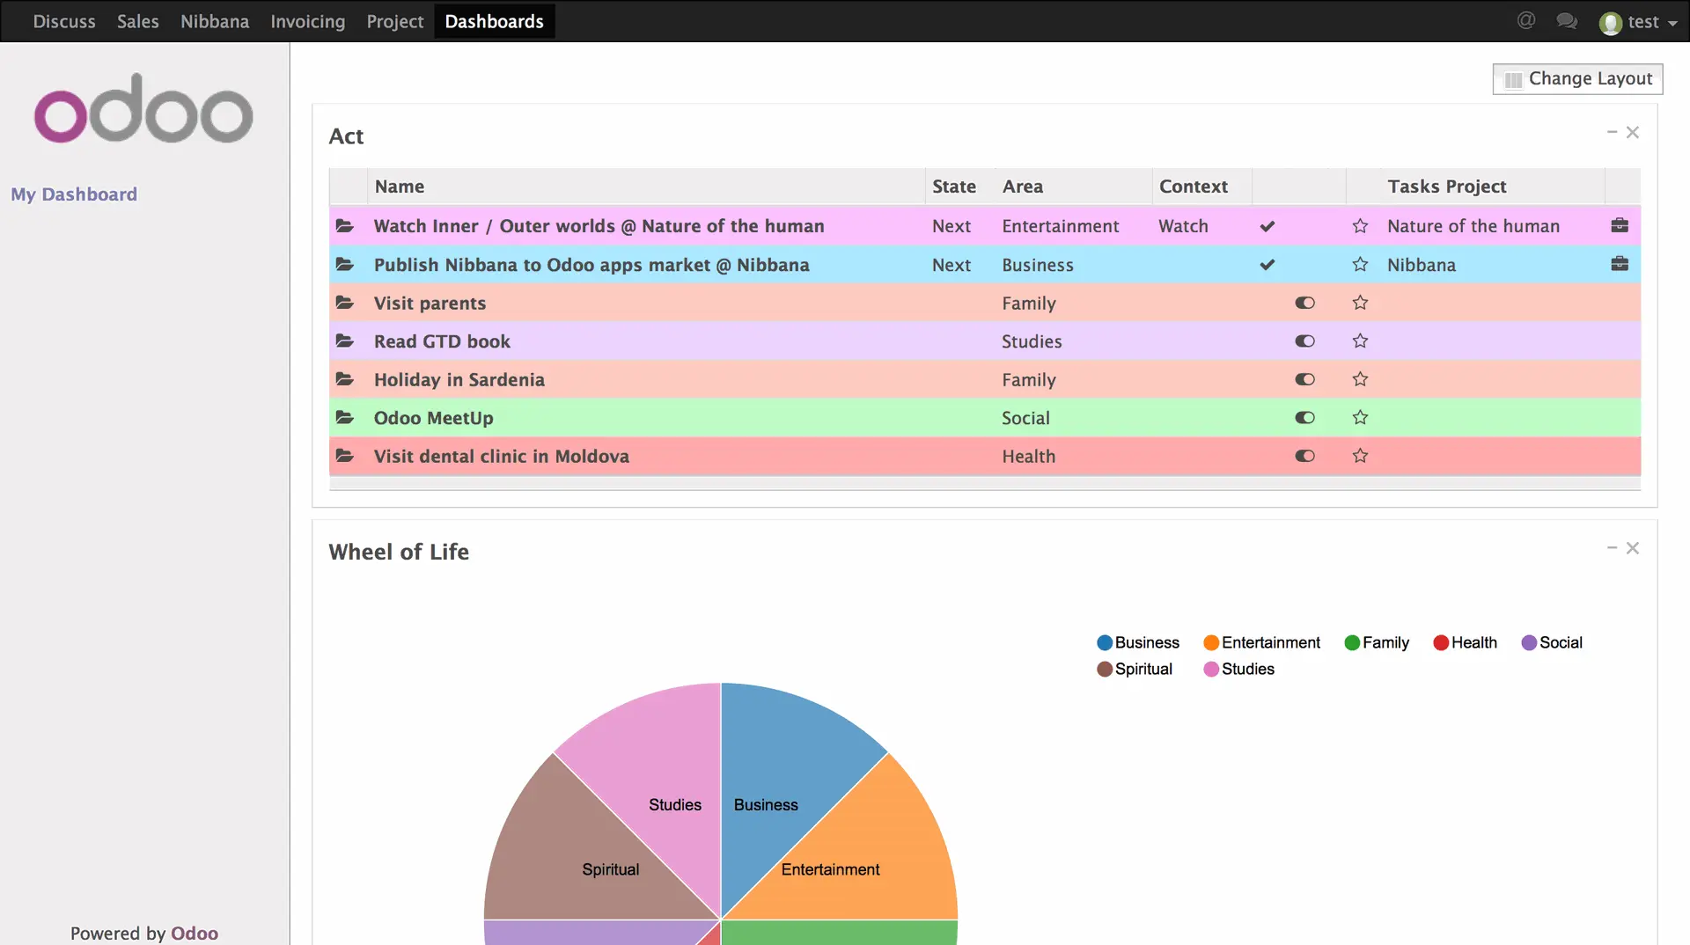Go to the Invoicing menu
This screenshot has height=945, width=1690.
click(307, 21)
